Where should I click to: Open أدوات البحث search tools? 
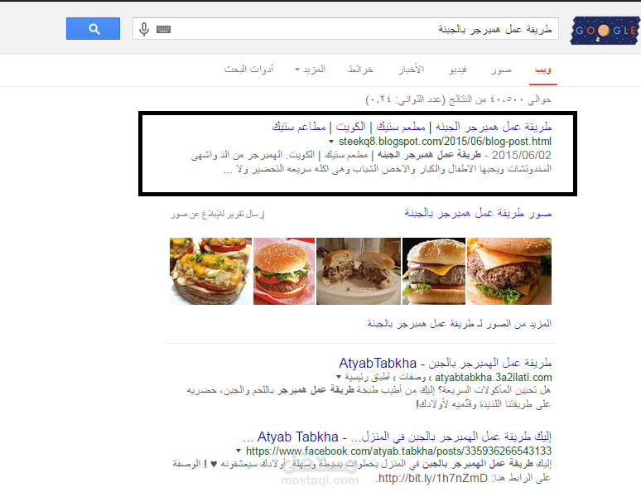248,70
